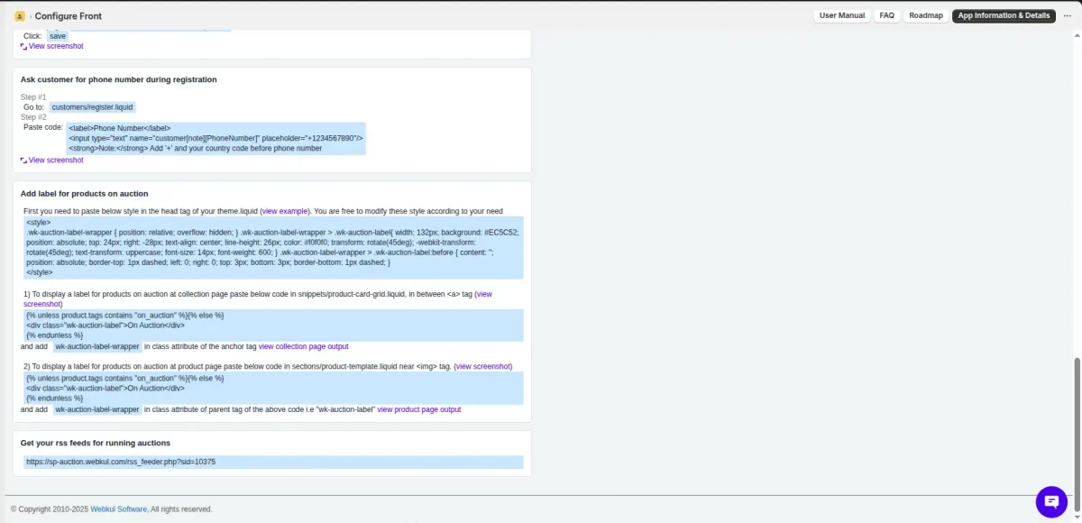Click the Webkul Software copyright link
Viewport: 1082px width, 523px height.
click(x=118, y=509)
